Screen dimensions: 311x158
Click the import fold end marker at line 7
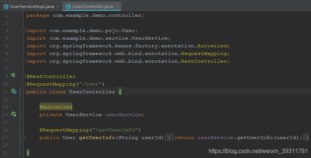23,61
